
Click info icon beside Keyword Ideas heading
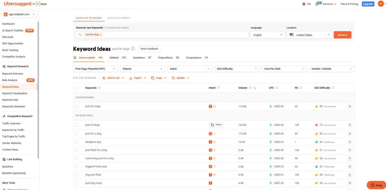133,49
